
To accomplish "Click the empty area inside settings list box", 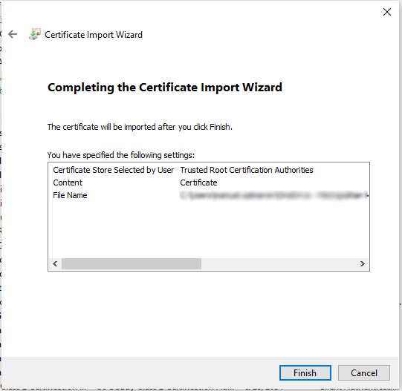I will pos(209,229).
